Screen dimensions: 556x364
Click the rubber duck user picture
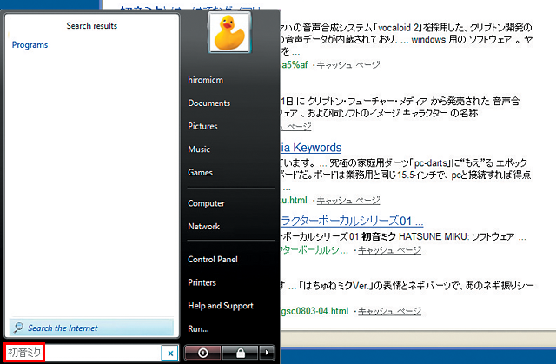(229, 32)
